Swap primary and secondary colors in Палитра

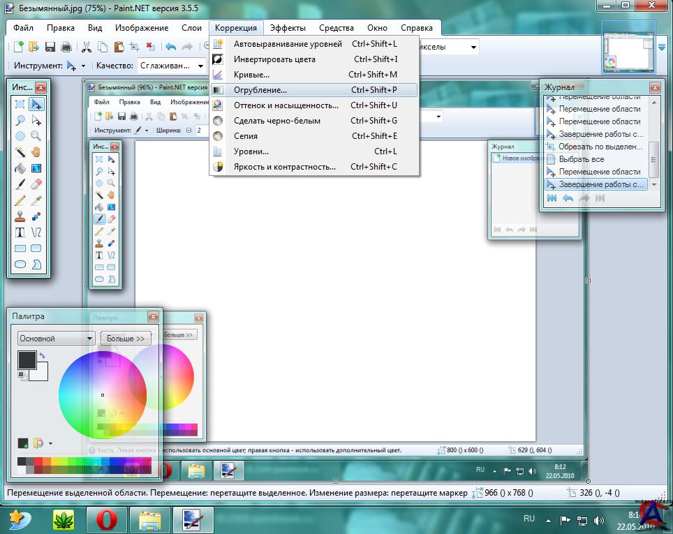43,356
